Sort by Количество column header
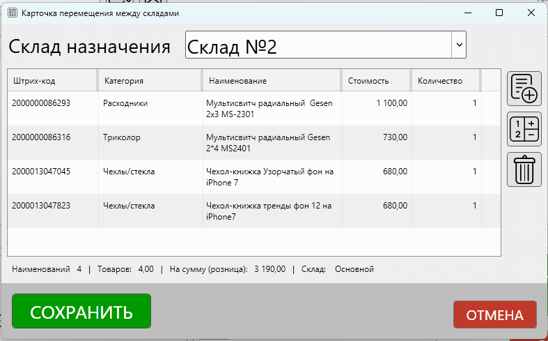 [446, 81]
